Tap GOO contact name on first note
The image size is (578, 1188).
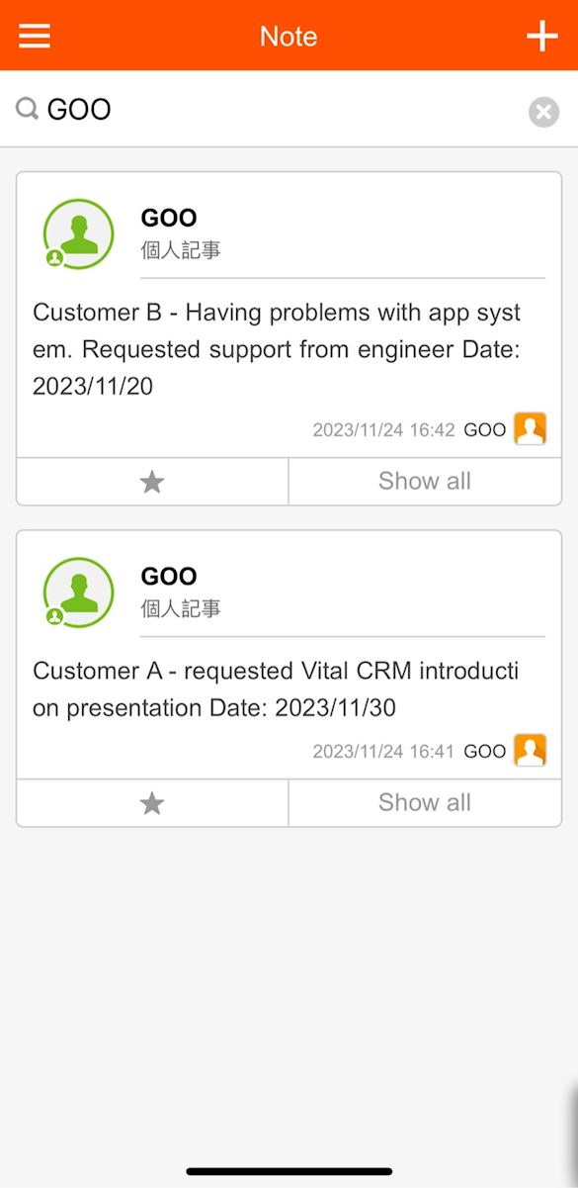coord(169,218)
